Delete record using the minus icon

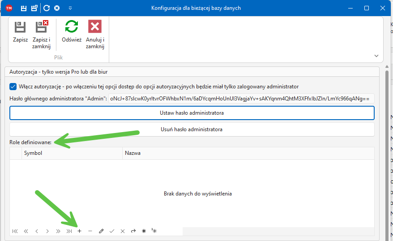(x=90, y=231)
